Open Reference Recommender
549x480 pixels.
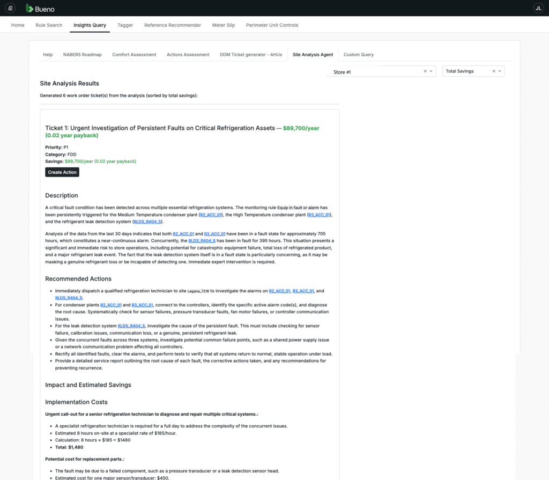click(173, 25)
